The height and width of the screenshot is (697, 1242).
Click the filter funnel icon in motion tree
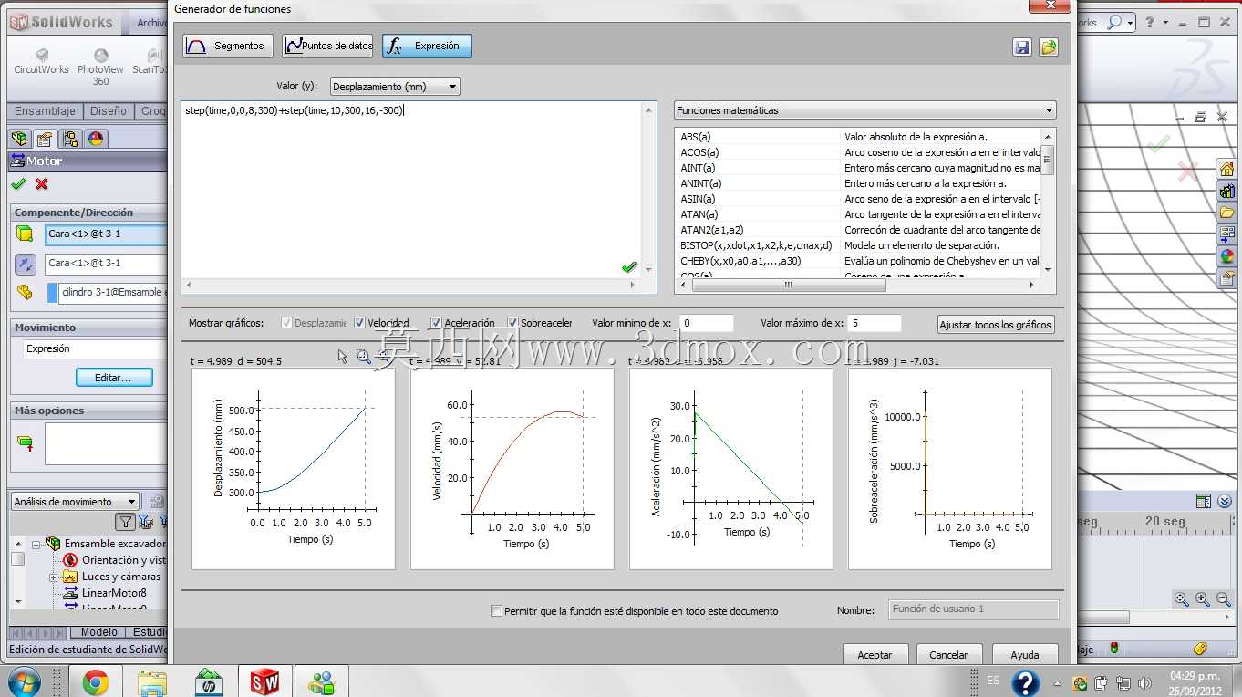[125, 522]
